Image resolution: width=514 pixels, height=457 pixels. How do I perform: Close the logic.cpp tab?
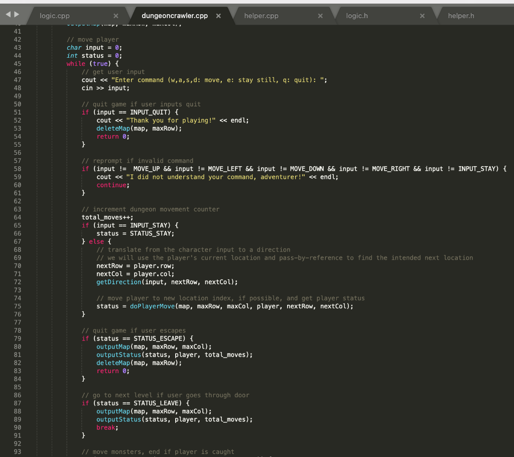pos(116,16)
